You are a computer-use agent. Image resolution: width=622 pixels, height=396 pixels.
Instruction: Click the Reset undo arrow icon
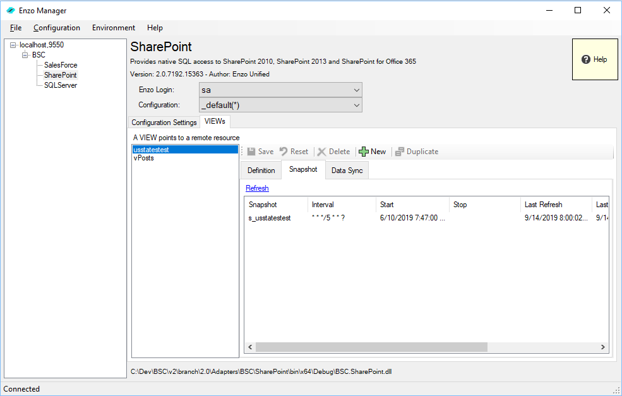284,152
